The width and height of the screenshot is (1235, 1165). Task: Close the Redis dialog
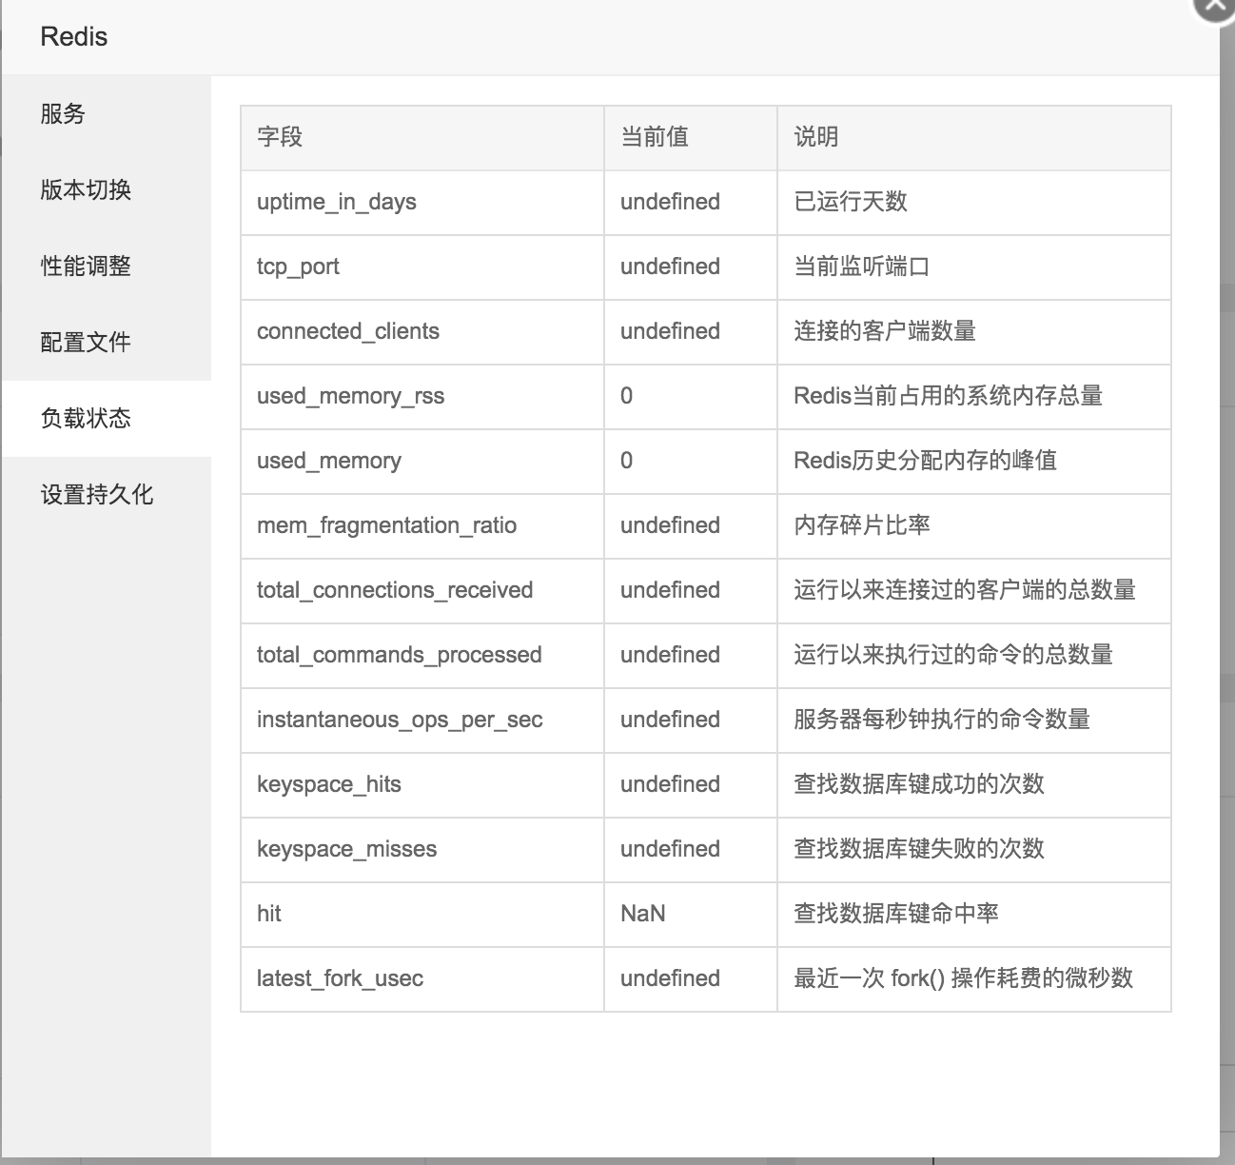pyautogui.click(x=1217, y=5)
